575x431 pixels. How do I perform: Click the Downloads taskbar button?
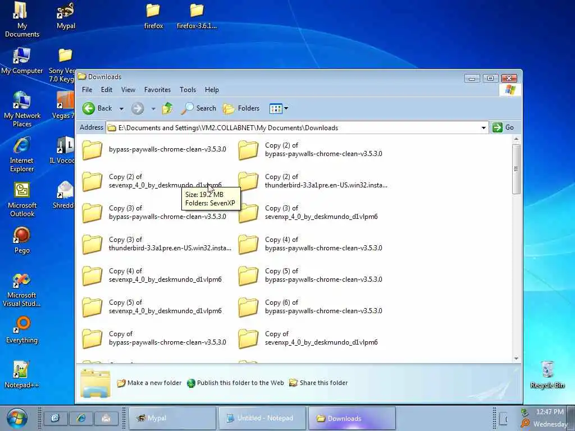point(352,418)
